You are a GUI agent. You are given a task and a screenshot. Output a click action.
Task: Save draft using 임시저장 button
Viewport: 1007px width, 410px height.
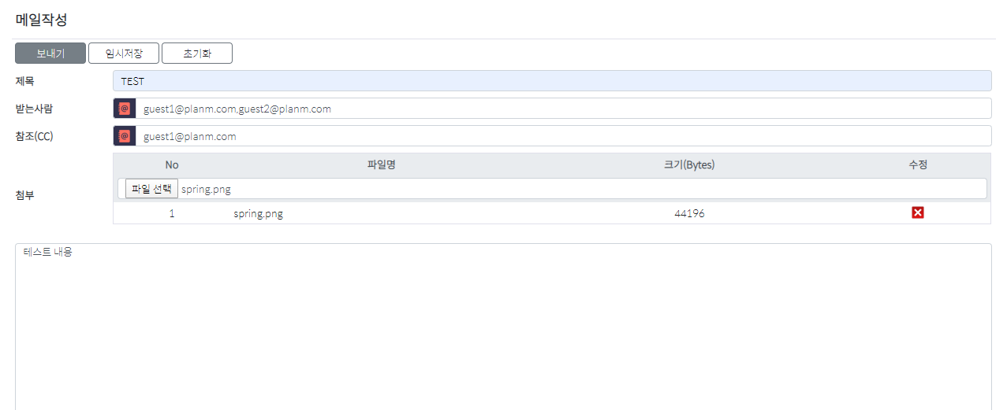[124, 54]
